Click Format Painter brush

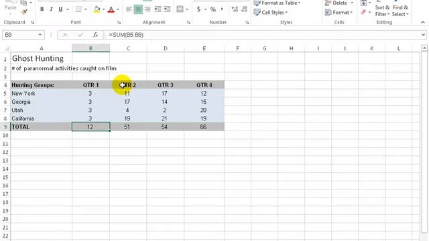tap(24, 12)
